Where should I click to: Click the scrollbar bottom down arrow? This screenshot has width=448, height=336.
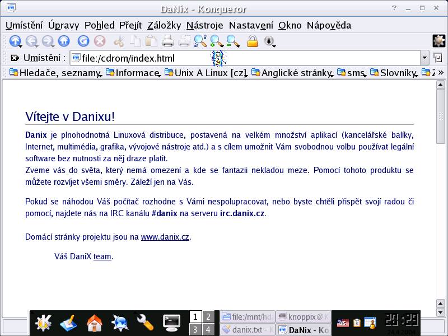(x=441, y=313)
